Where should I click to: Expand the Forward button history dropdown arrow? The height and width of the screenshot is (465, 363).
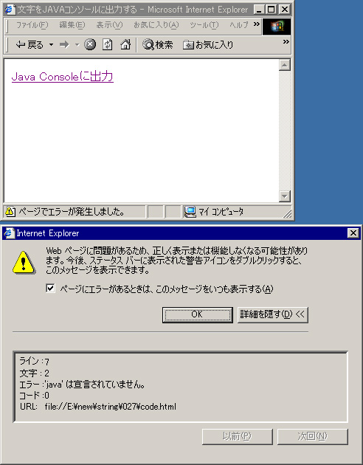click(77, 45)
